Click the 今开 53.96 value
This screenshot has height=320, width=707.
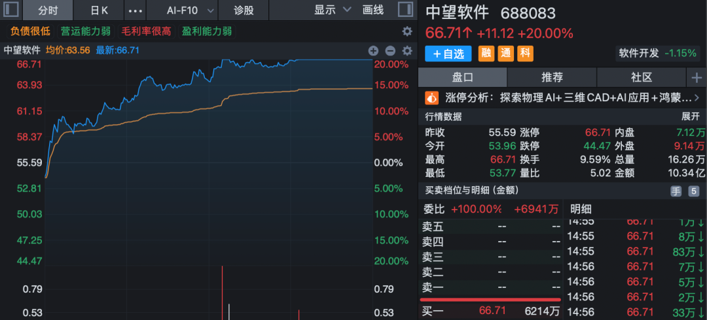click(x=503, y=146)
